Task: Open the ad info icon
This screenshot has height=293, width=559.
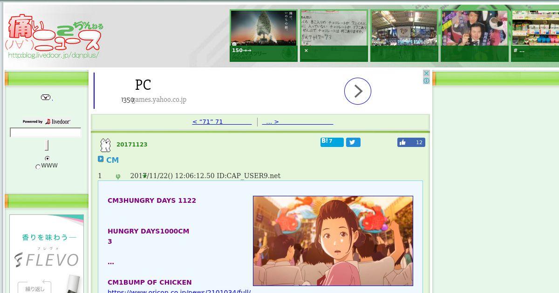Action: [426, 80]
